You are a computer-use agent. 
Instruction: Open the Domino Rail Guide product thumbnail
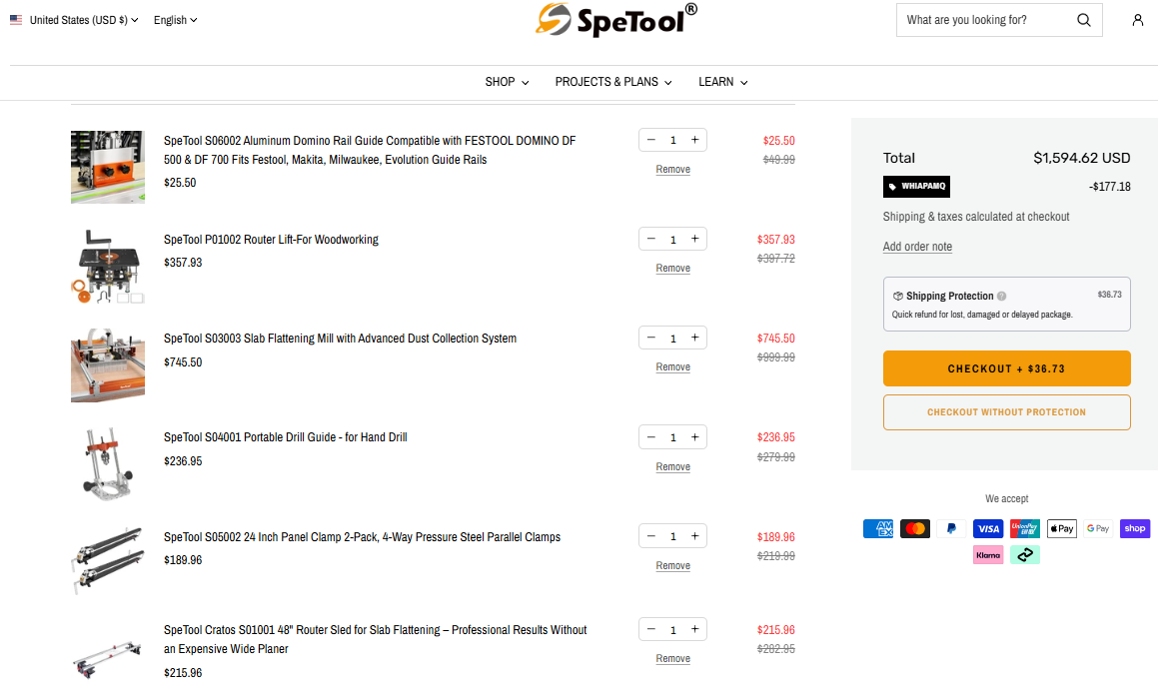pos(108,167)
